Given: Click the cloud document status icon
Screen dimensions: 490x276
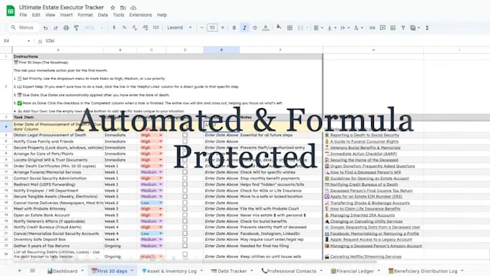Looking at the screenshot, I should (x=133, y=8).
